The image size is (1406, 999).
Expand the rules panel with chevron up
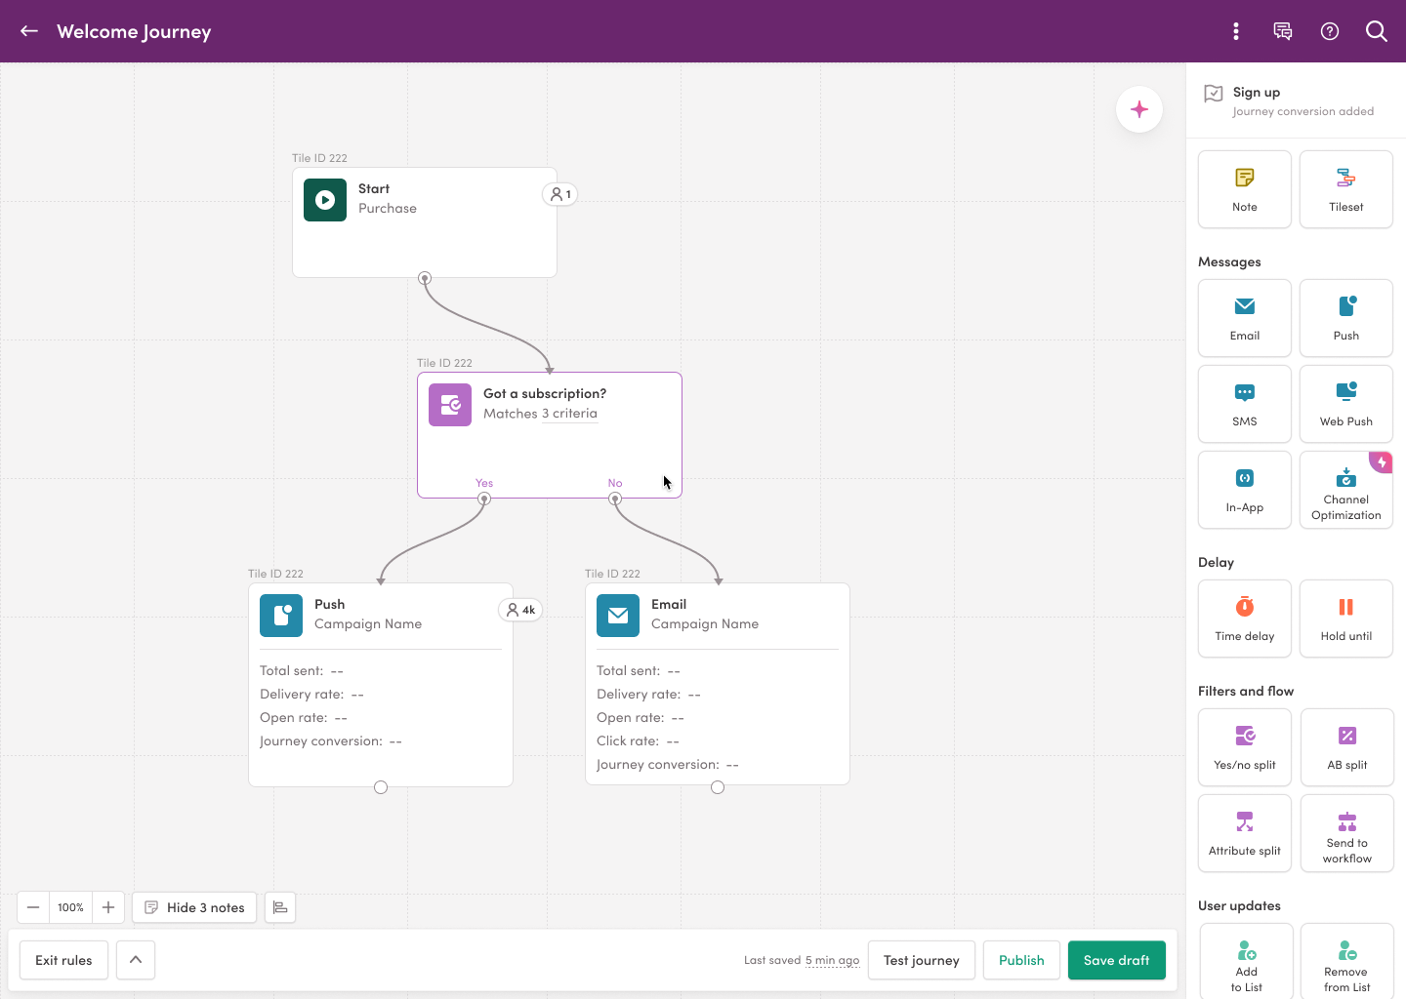click(136, 960)
